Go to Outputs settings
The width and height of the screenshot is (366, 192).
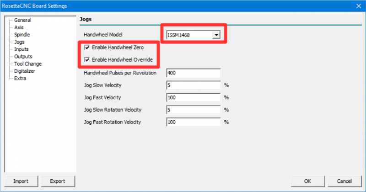coord(23,57)
